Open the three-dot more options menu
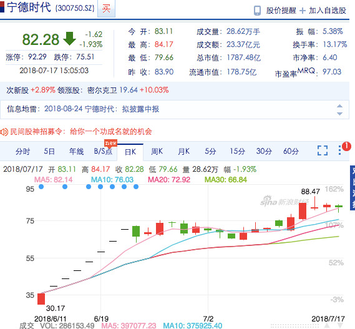This screenshot has width=355, height=329. coord(339,150)
